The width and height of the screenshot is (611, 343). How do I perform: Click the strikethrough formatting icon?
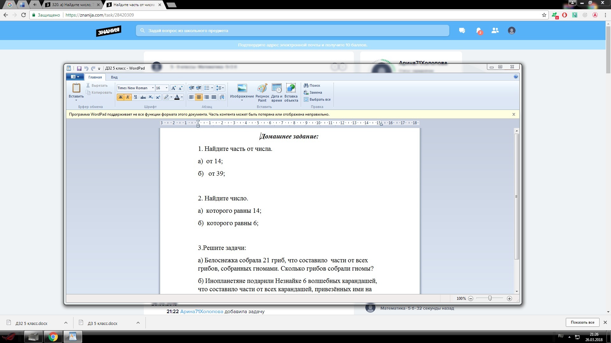pyautogui.click(x=143, y=97)
